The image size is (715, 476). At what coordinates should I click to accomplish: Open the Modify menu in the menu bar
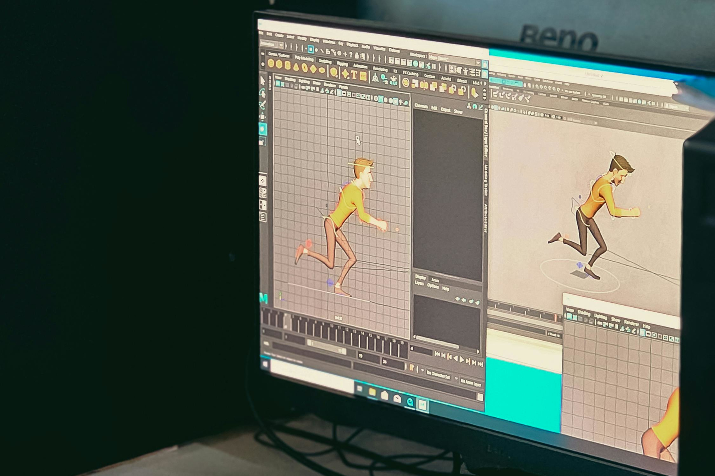[x=302, y=38]
